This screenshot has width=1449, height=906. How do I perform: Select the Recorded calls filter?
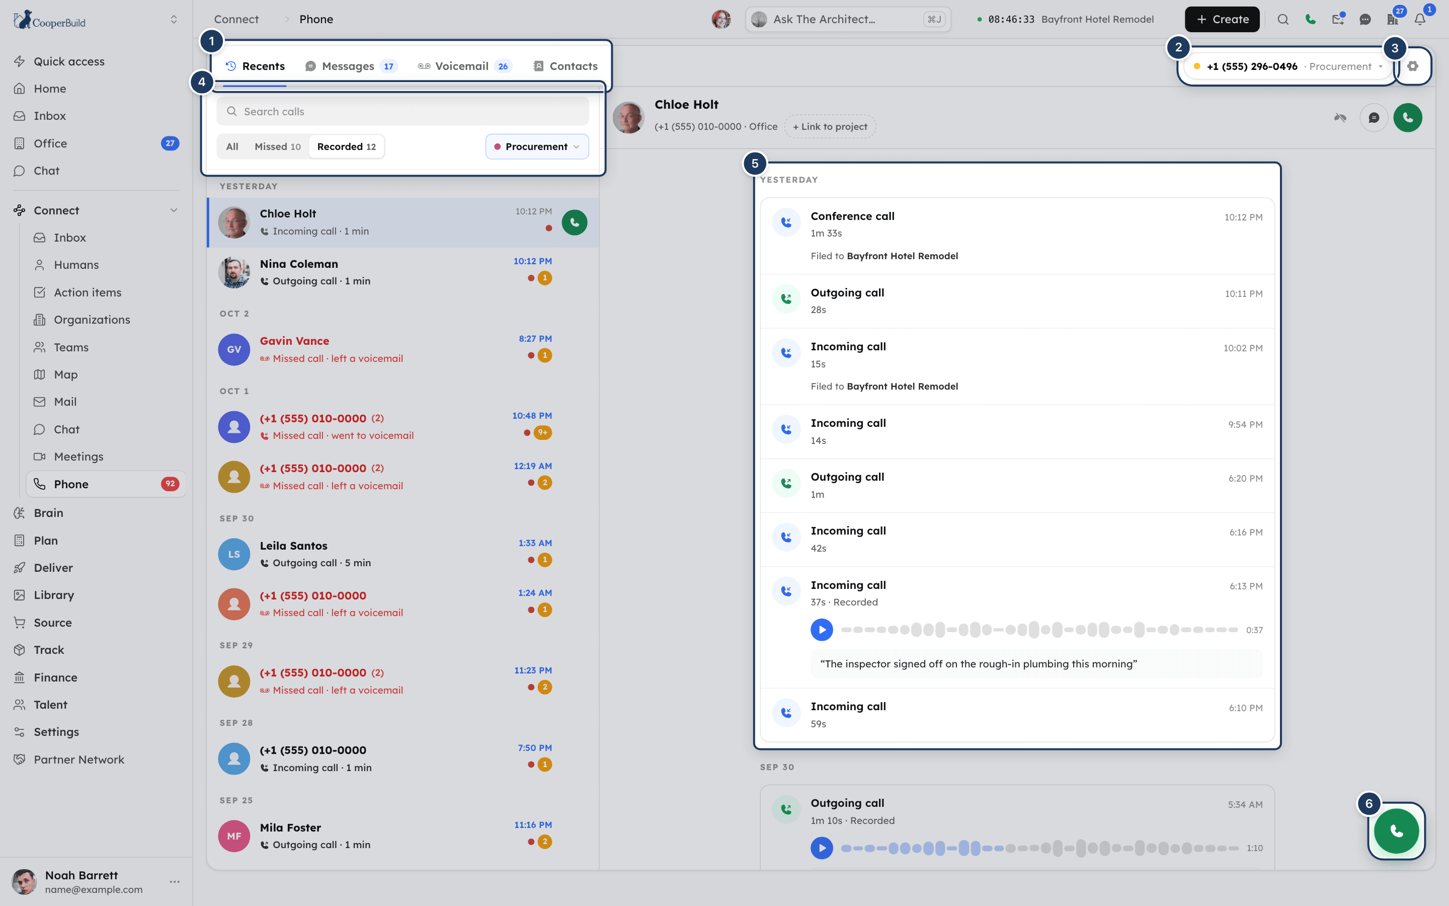(x=347, y=147)
